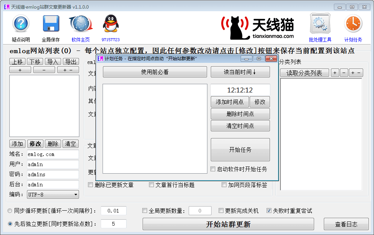Click the 修改 site button
This screenshot has height=235, width=374.
tap(35, 144)
